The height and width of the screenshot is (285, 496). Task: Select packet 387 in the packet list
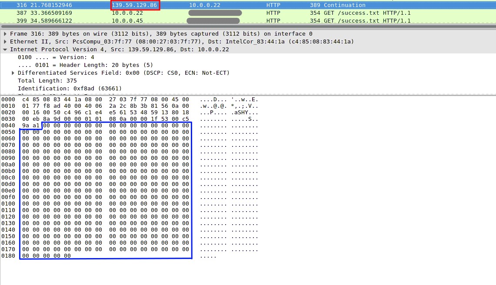(87, 13)
